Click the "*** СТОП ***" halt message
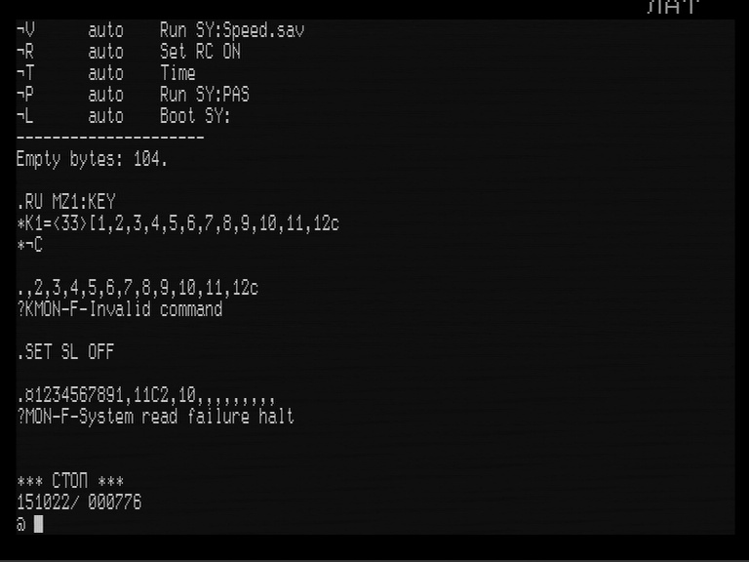Screen dimensions: 749x562 click(70, 481)
